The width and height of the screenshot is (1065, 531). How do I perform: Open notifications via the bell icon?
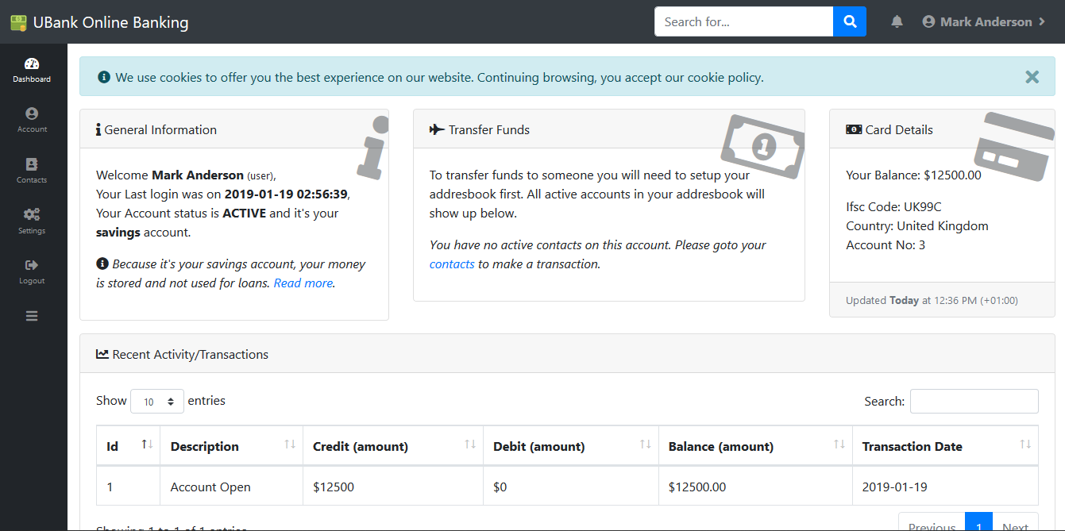coord(897,21)
